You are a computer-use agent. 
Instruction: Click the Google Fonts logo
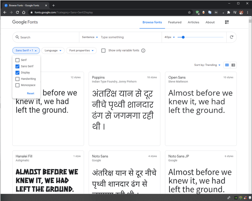(x=25, y=22)
